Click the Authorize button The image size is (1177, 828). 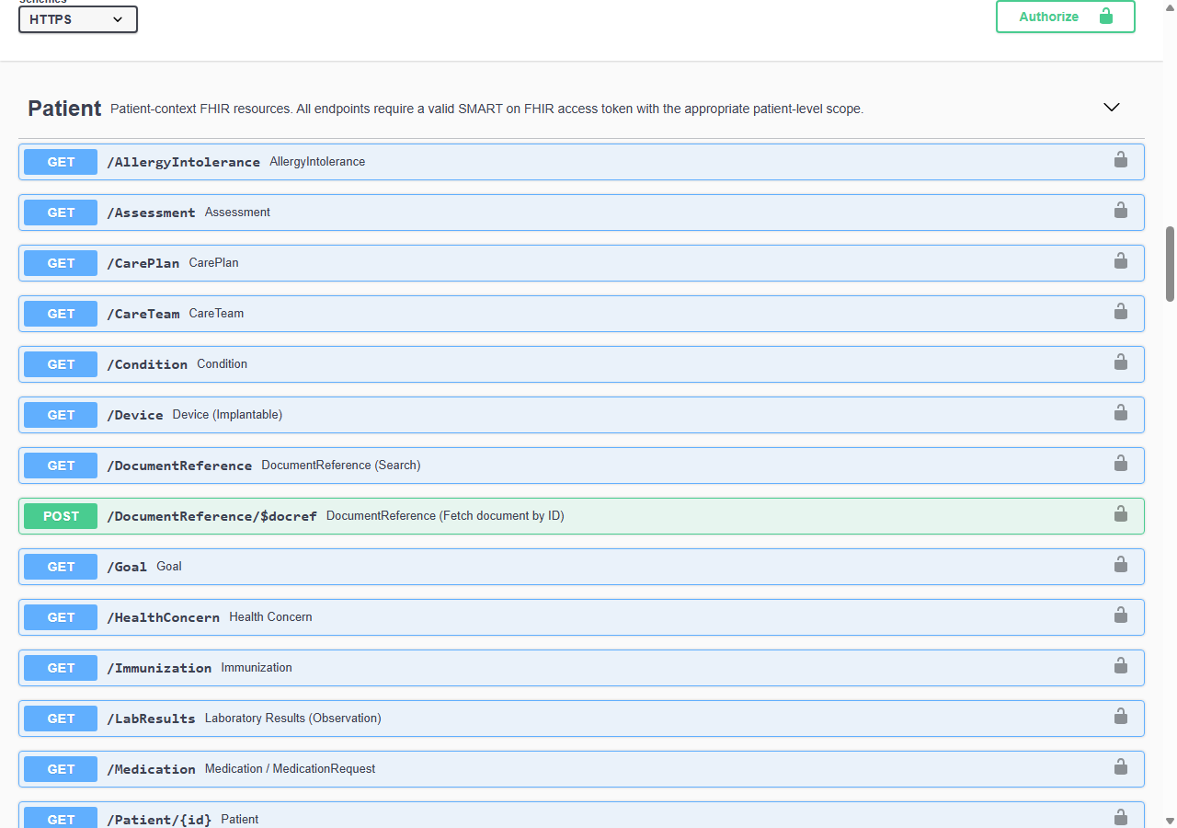pos(1065,16)
